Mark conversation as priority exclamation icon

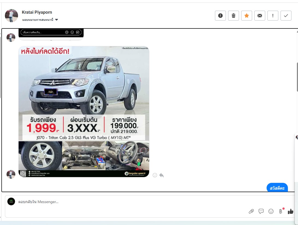[x=273, y=16]
